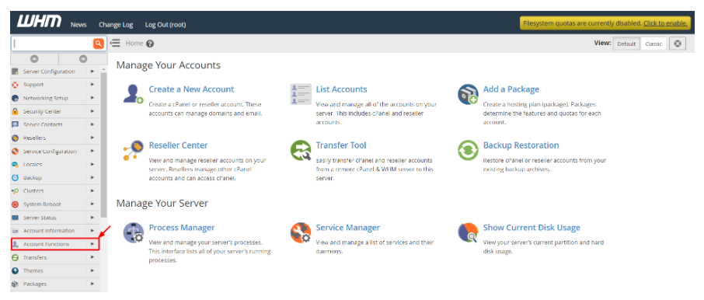Click inside the sidebar search field
This screenshot has height=300, width=704.
[52, 44]
